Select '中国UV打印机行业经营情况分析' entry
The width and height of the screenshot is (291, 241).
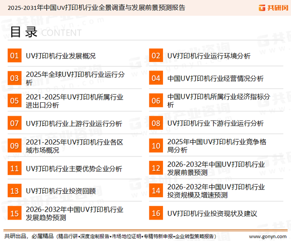click(215, 78)
